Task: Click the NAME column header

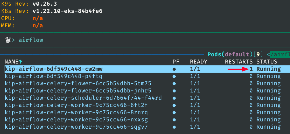Action: coord(12,62)
